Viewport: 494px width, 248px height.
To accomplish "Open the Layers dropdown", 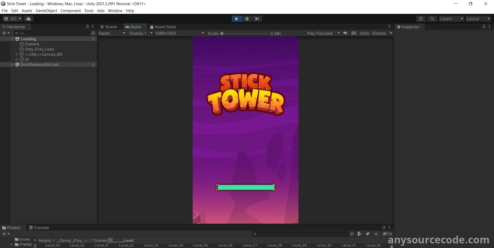I will point(451,19).
